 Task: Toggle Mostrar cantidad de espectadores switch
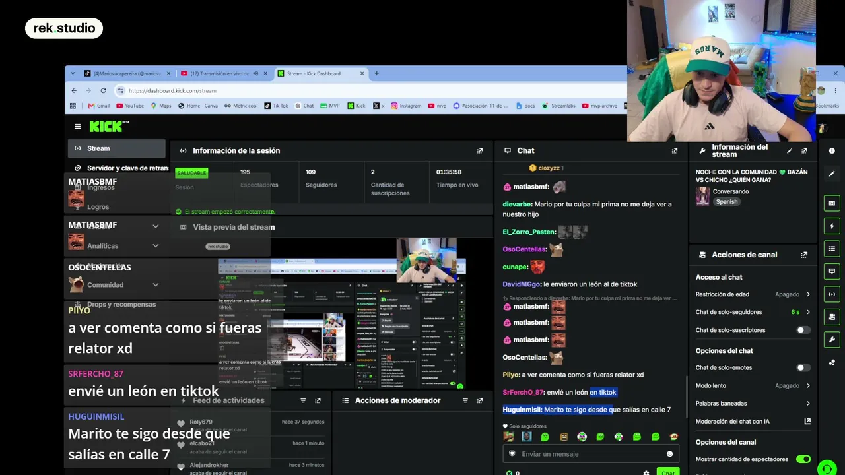pyautogui.click(x=803, y=459)
